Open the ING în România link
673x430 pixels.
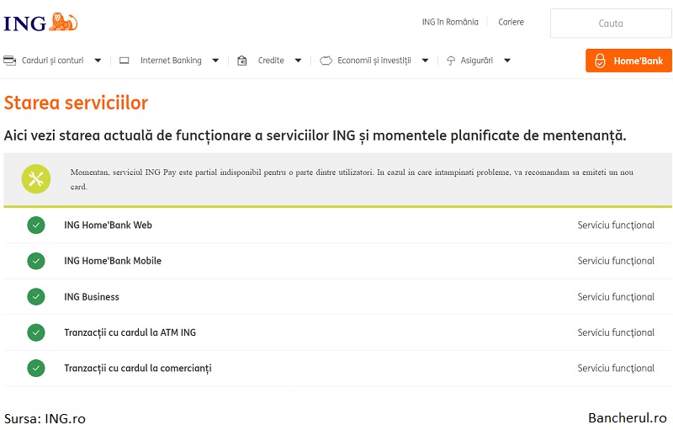(x=450, y=22)
